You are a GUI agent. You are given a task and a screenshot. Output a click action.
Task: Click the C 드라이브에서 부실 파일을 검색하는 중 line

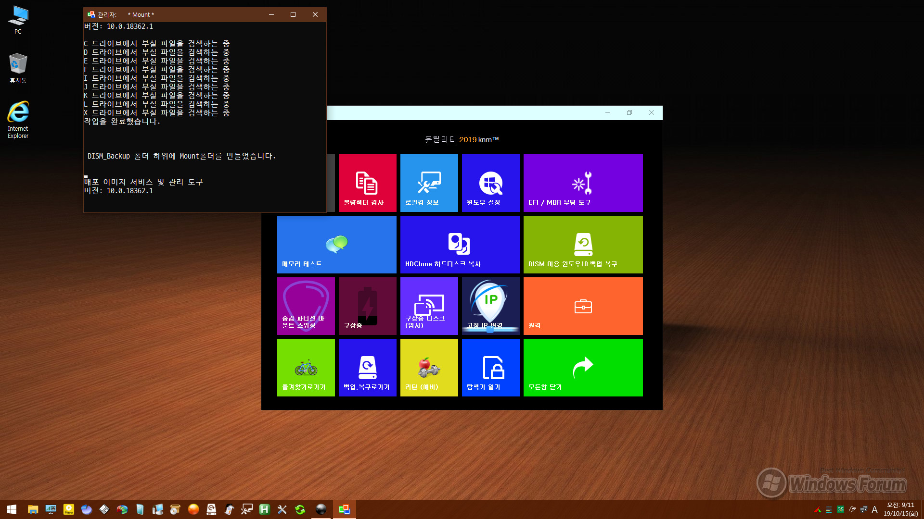tap(157, 44)
